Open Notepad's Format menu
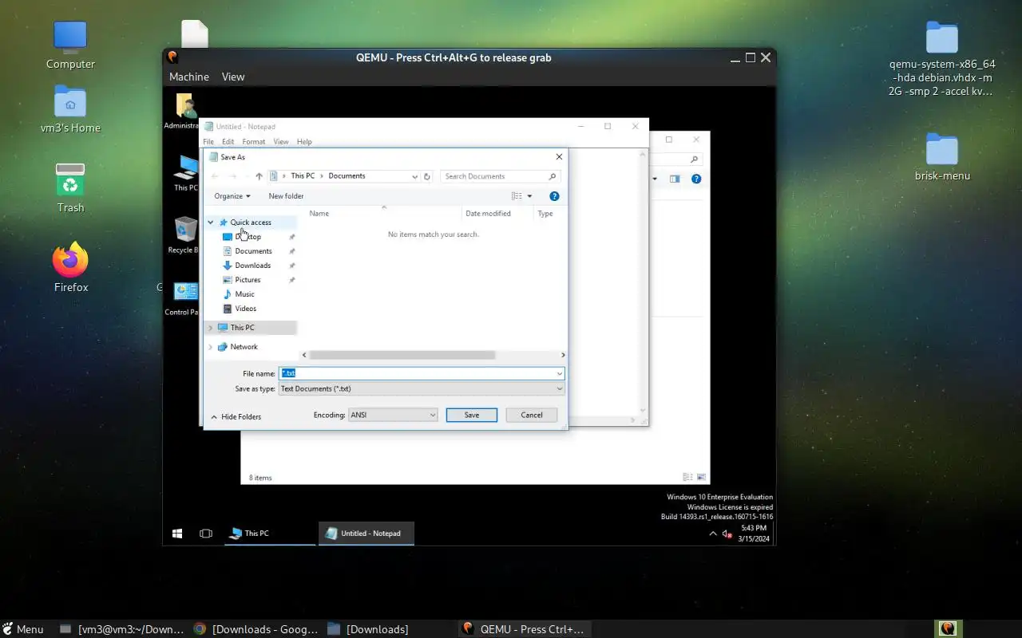1022x638 pixels. click(254, 142)
